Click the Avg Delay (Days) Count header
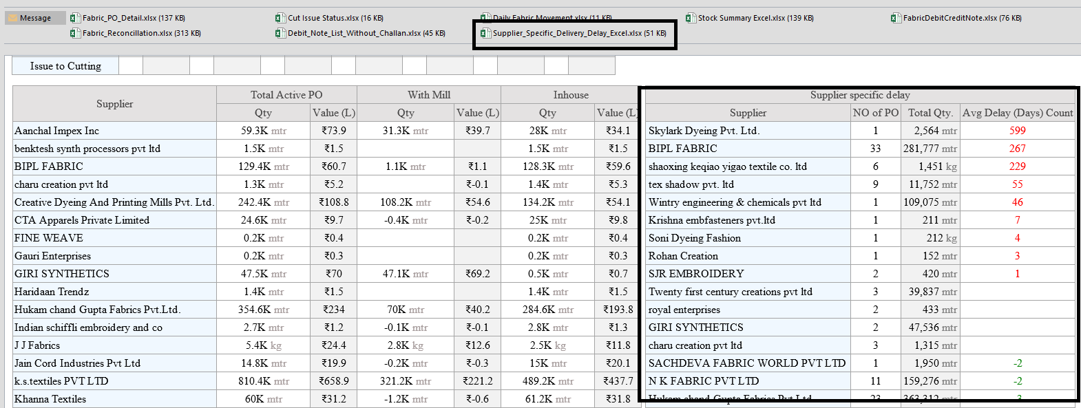Viewport: 1081px width, 408px height. (1018, 113)
